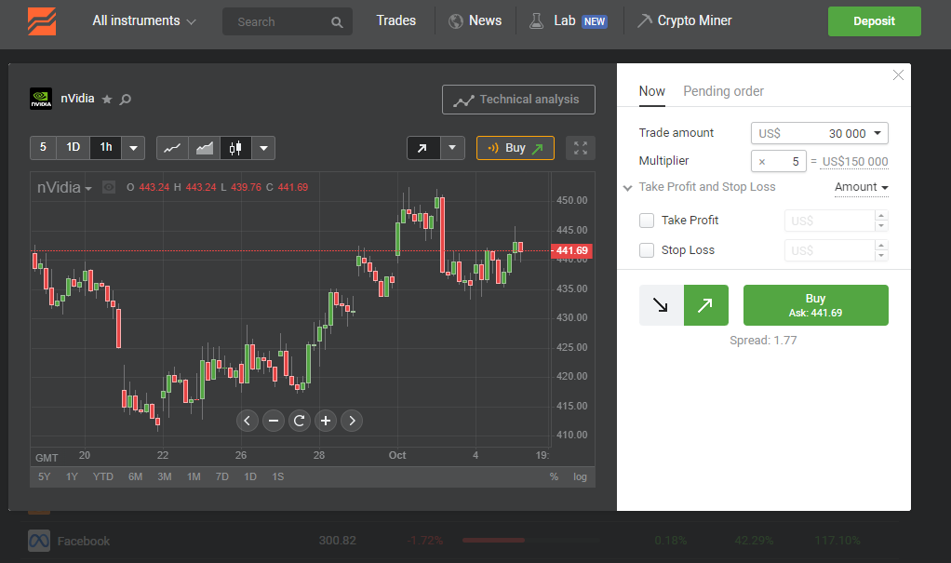Add nVidia to favorites star
The height and width of the screenshot is (563, 951).
[x=107, y=99]
